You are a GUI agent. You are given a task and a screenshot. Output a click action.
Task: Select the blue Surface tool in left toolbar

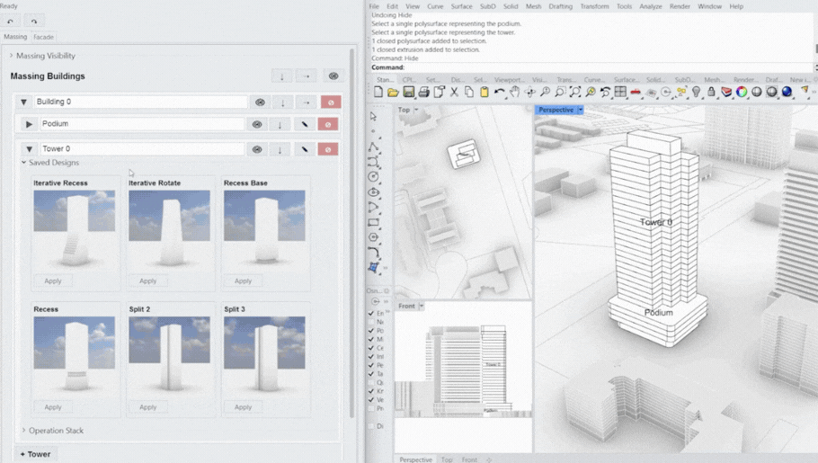tap(373, 267)
